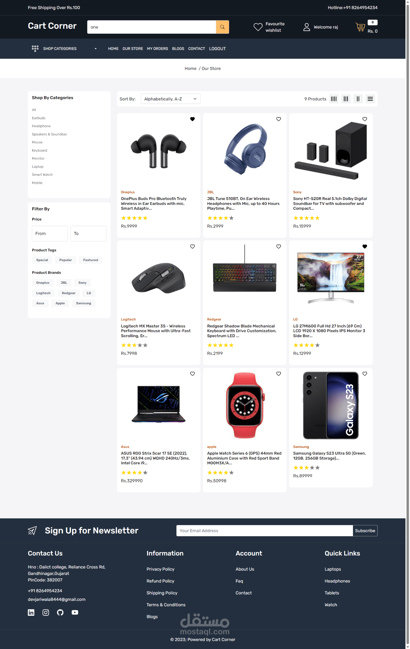Screen dimensions: 410x649
Task: Select the Smart Watch category
Action: (x=42, y=175)
